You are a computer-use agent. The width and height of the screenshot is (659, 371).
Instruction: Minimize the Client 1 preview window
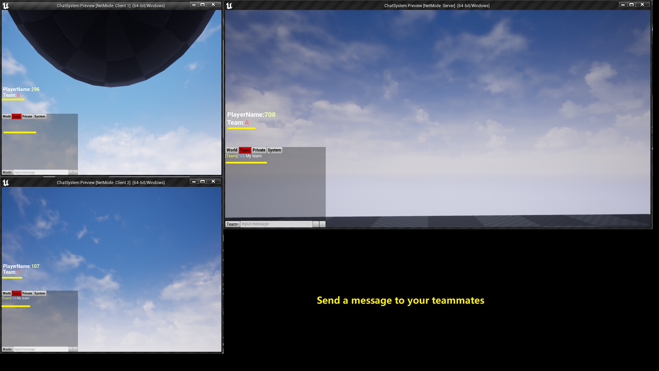[x=194, y=4]
